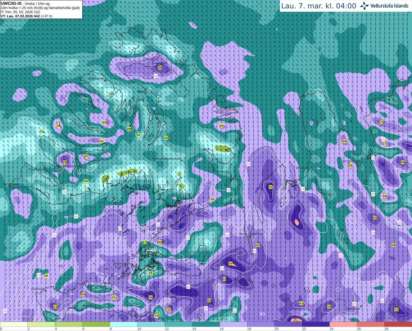Click the legend tick label '16'
Image resolution: width=412 pixels, height=331 pixels.
pos(221,329)
